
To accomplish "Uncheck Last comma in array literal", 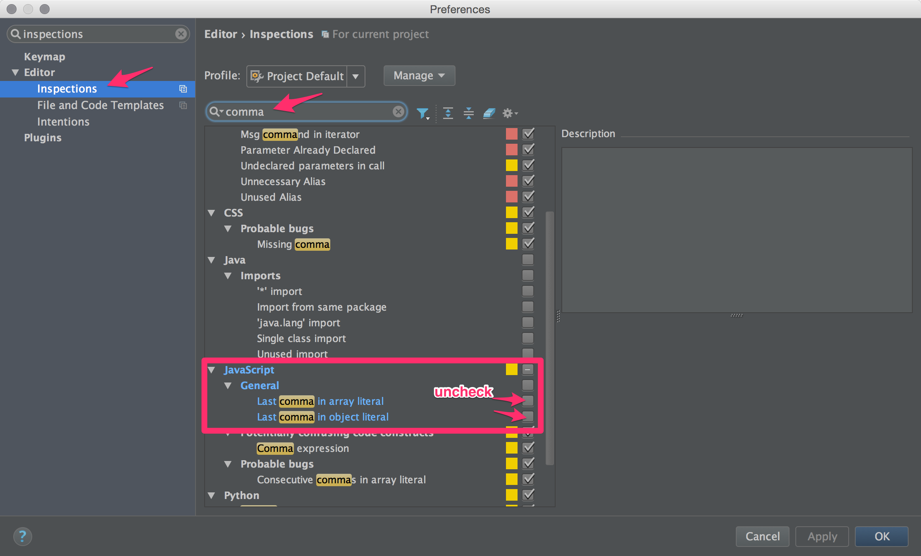I will (x=528, y=401).
